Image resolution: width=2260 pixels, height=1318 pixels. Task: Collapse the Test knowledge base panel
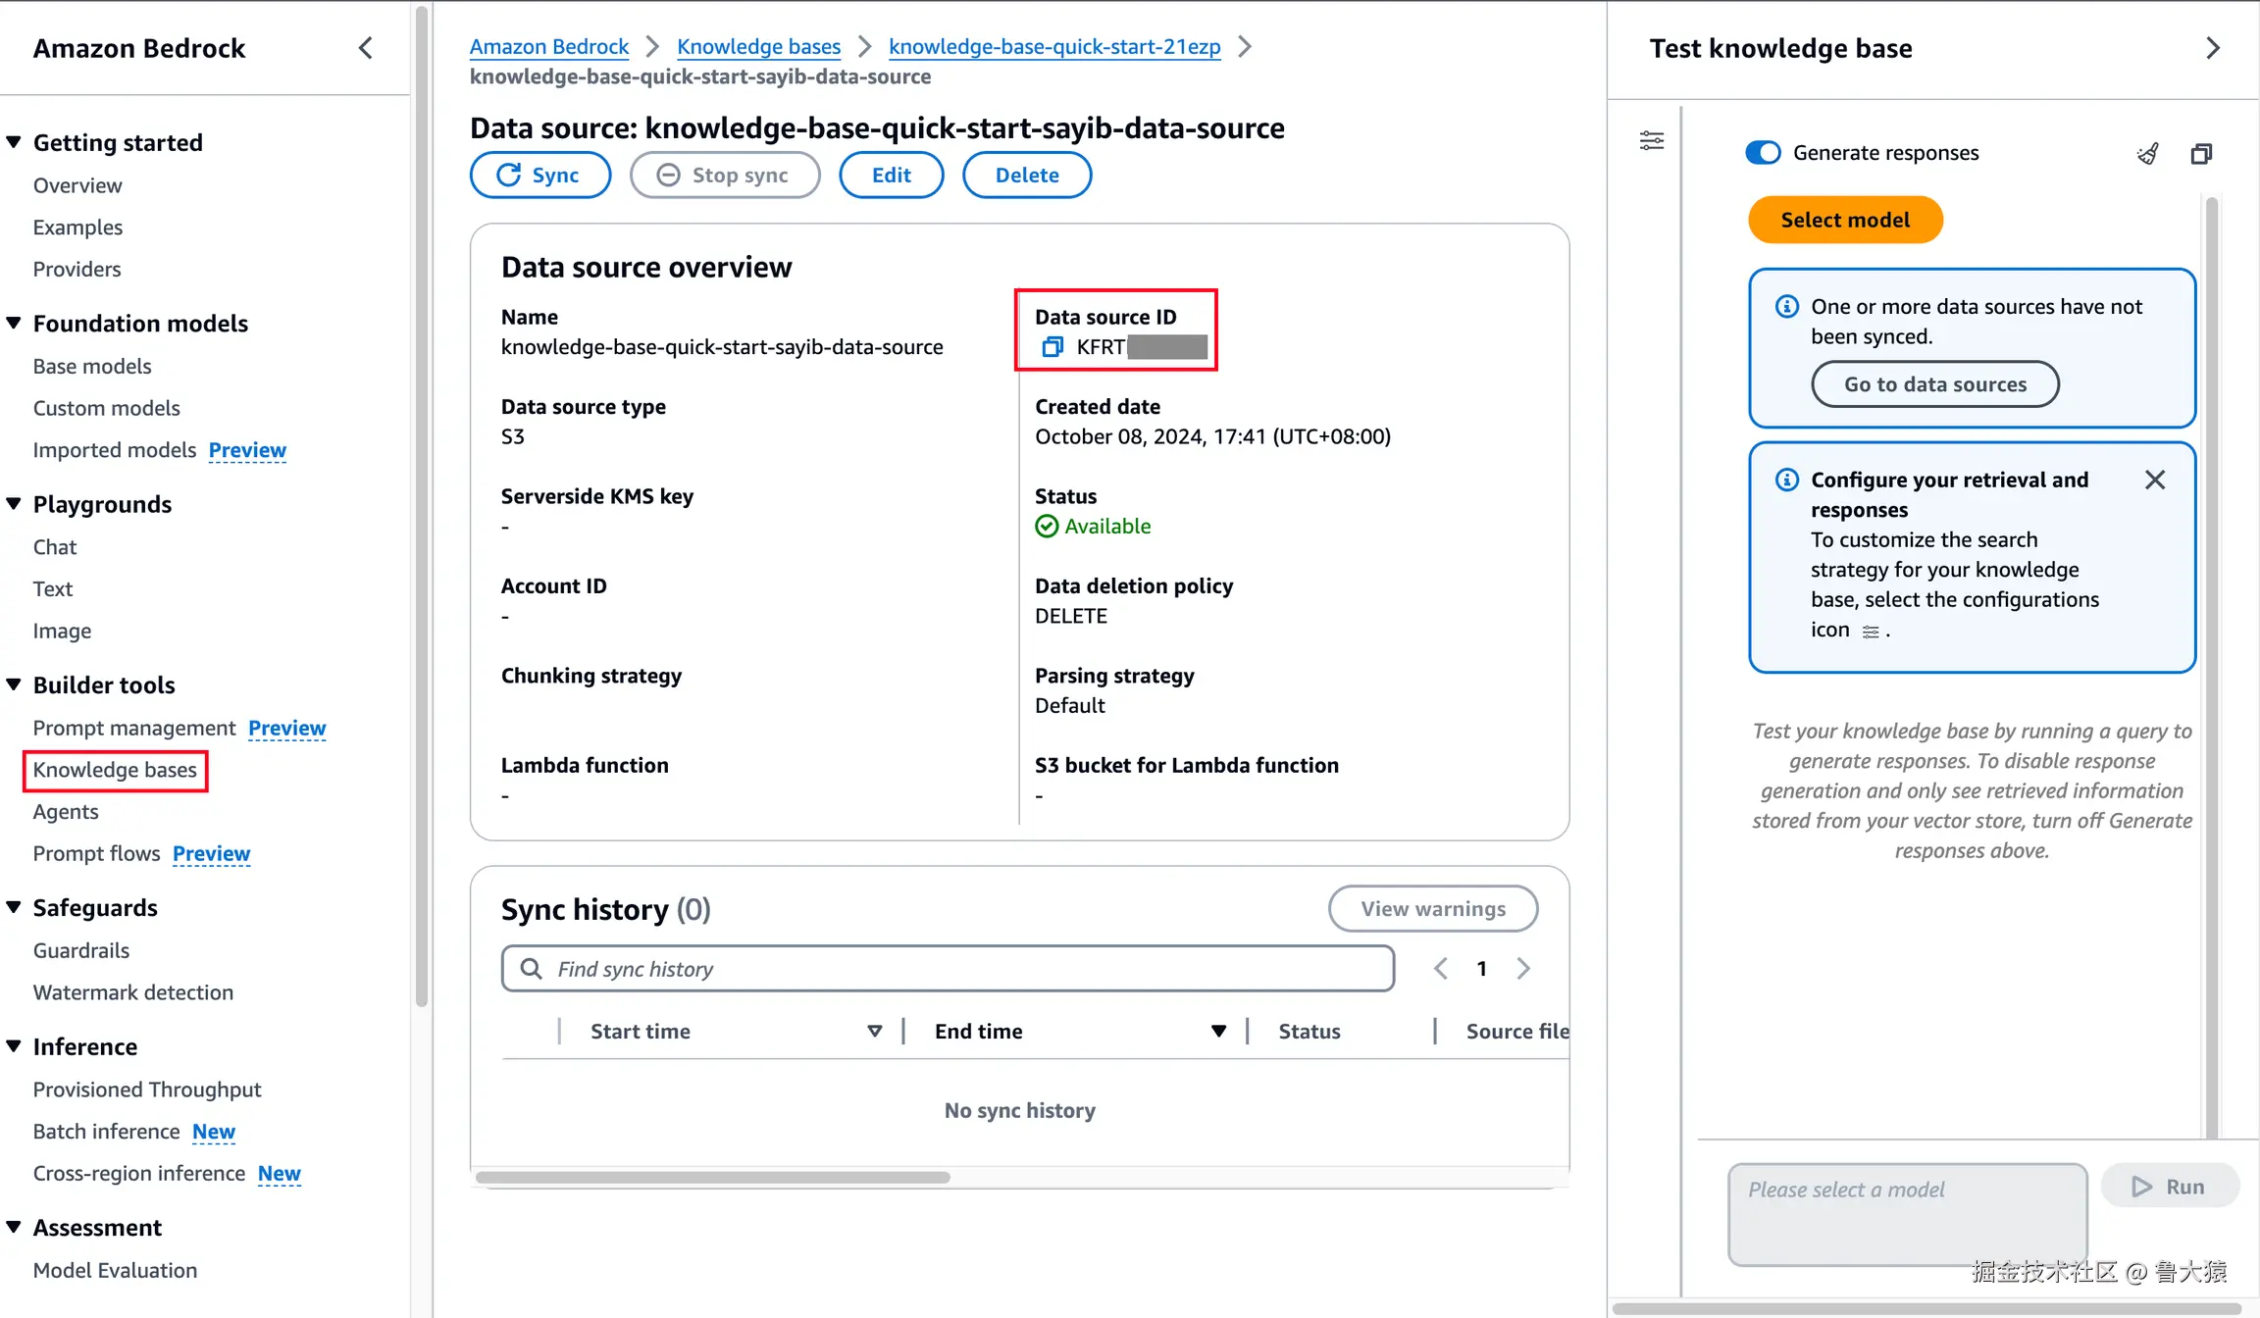click(x=2213, y=48)
